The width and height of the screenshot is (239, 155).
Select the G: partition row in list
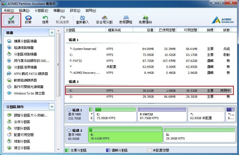pos(149,97)
